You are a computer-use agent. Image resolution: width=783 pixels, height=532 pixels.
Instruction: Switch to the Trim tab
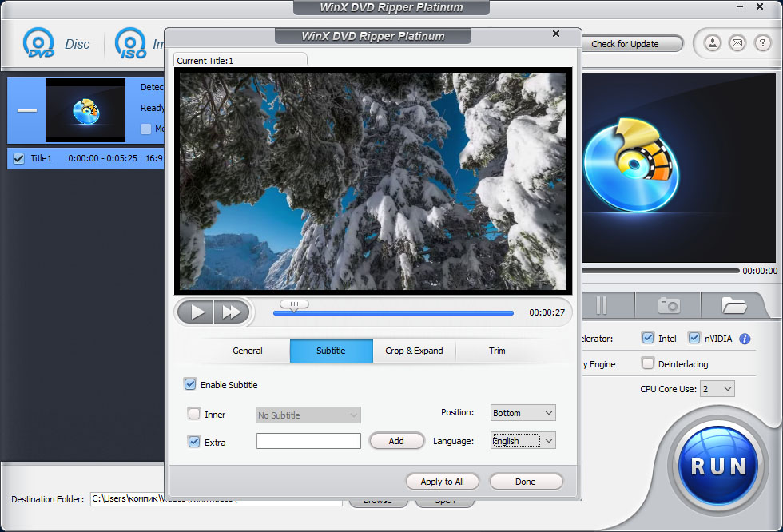(497, 351)
